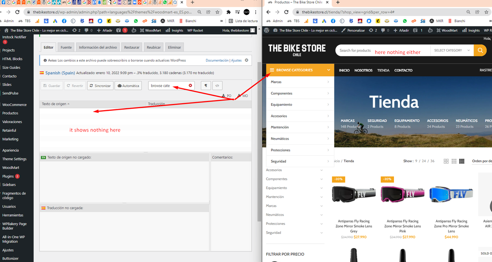Open Plugins in the WordPress admin sidebar

tap(8, 176)
